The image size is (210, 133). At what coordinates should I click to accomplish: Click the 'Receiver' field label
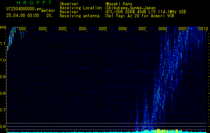point(69,12)
